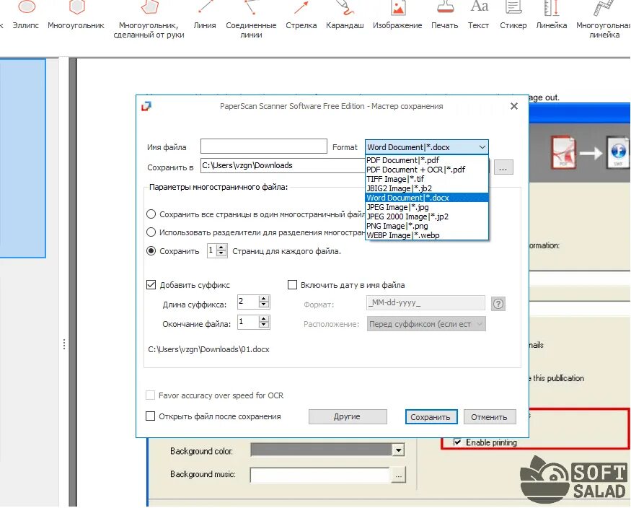Click the output path C:\Users\vzgn\Downloads\01.docx

coord(209,349)
